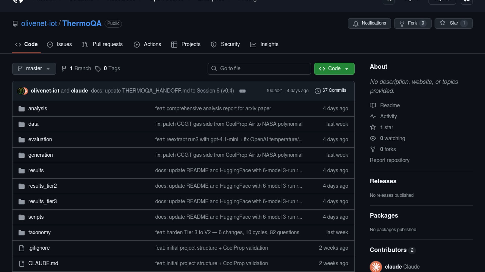Click the Star icon button
485x272 pixels.
point(443,23)
